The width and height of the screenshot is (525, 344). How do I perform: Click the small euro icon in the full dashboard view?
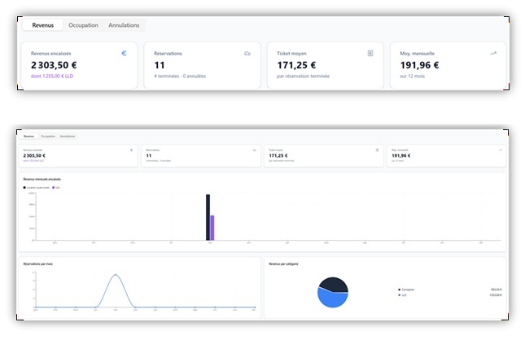(131, 150)
